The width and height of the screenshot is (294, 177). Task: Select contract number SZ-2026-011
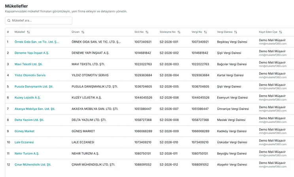(x=169, y=153)
